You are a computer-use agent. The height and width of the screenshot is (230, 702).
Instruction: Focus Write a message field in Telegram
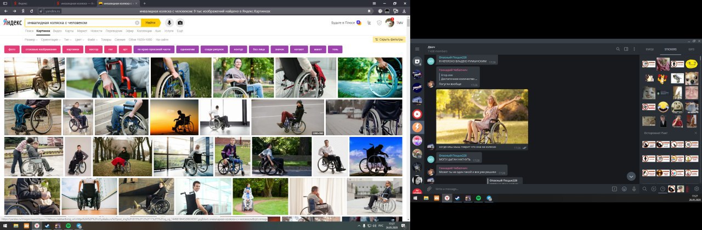(x=521, y=189)
